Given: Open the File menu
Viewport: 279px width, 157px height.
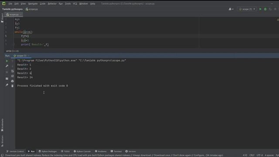Looking at the screenshot, I should 10,3.
